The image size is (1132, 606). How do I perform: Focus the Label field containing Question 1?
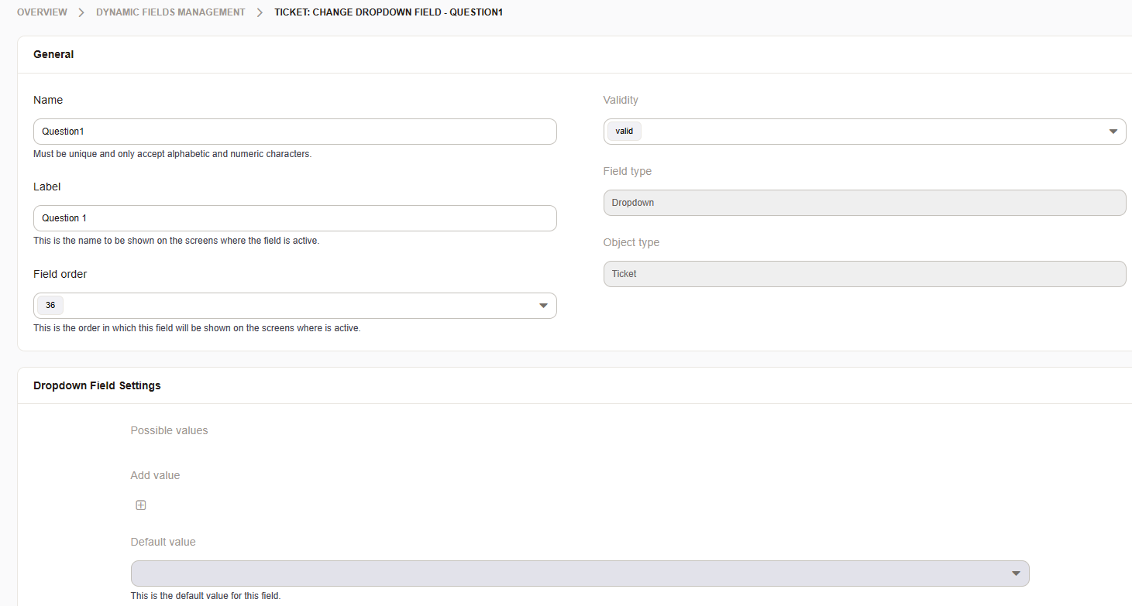(294, 218)
